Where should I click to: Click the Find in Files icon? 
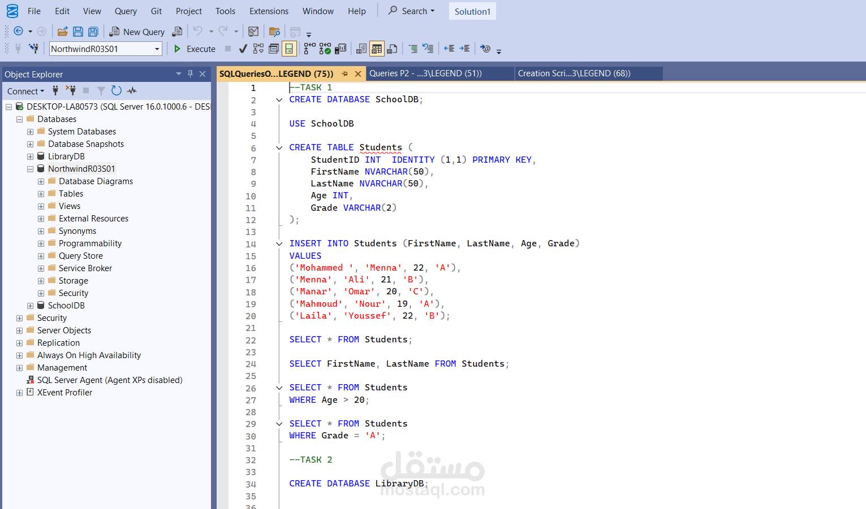point(274,32)
